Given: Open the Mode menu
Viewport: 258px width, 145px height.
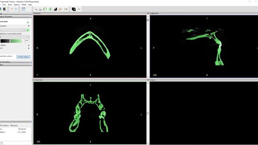Looking at the screenshot, I should tap(24, 5).
